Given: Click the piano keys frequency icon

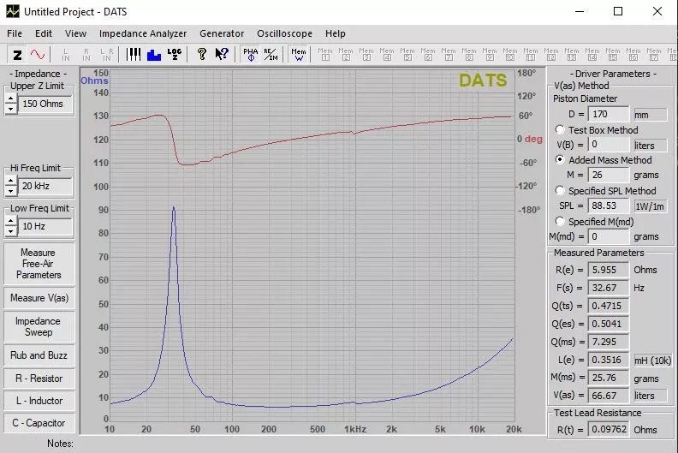Looking at the screenshot, I should click(134, 55).
